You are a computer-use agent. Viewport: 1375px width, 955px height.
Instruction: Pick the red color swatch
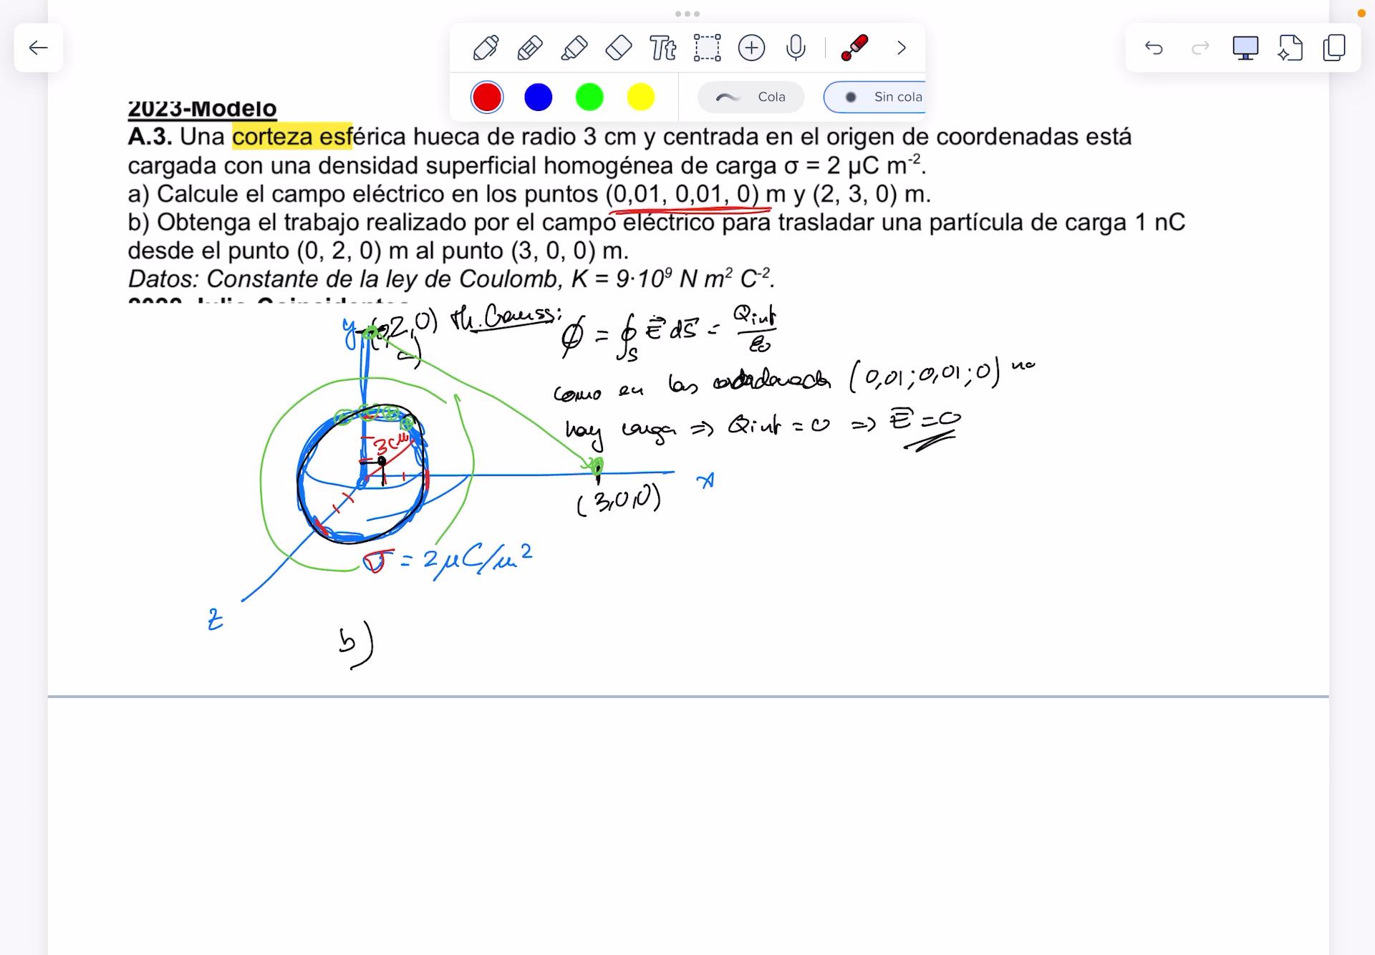[x=487, y=97]
